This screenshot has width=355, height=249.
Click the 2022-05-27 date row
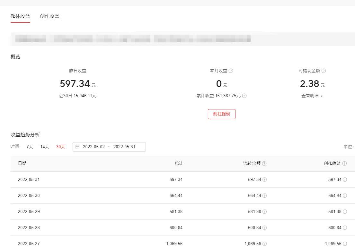[x=29, y=244]
